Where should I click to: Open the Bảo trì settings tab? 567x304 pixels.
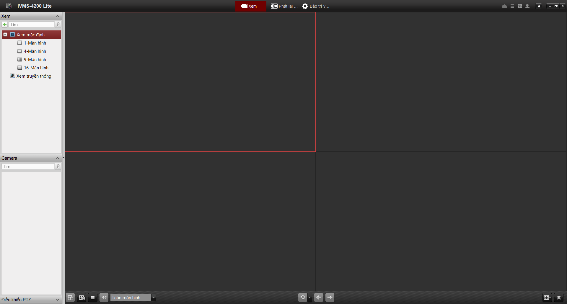(x=315, y=6)
